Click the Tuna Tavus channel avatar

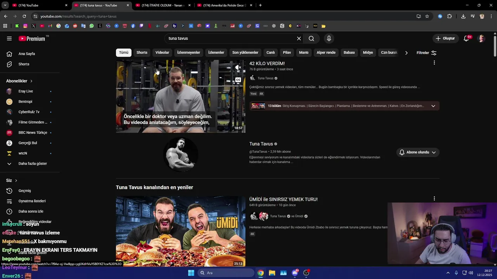(181, 154)
